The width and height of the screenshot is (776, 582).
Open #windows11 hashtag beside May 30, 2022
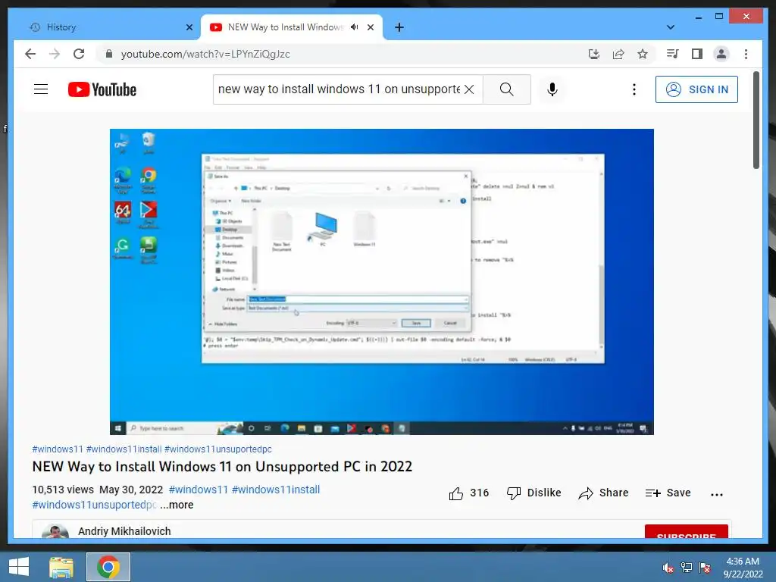(x=199, y=490)
